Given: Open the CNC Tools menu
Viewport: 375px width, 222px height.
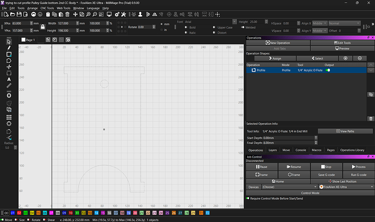Looking at the screenshot, I should pyautogui.click(x=47, y=8).
